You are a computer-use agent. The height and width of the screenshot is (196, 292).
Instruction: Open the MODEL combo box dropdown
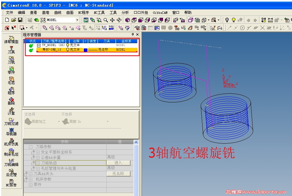[x=77, y=20]
